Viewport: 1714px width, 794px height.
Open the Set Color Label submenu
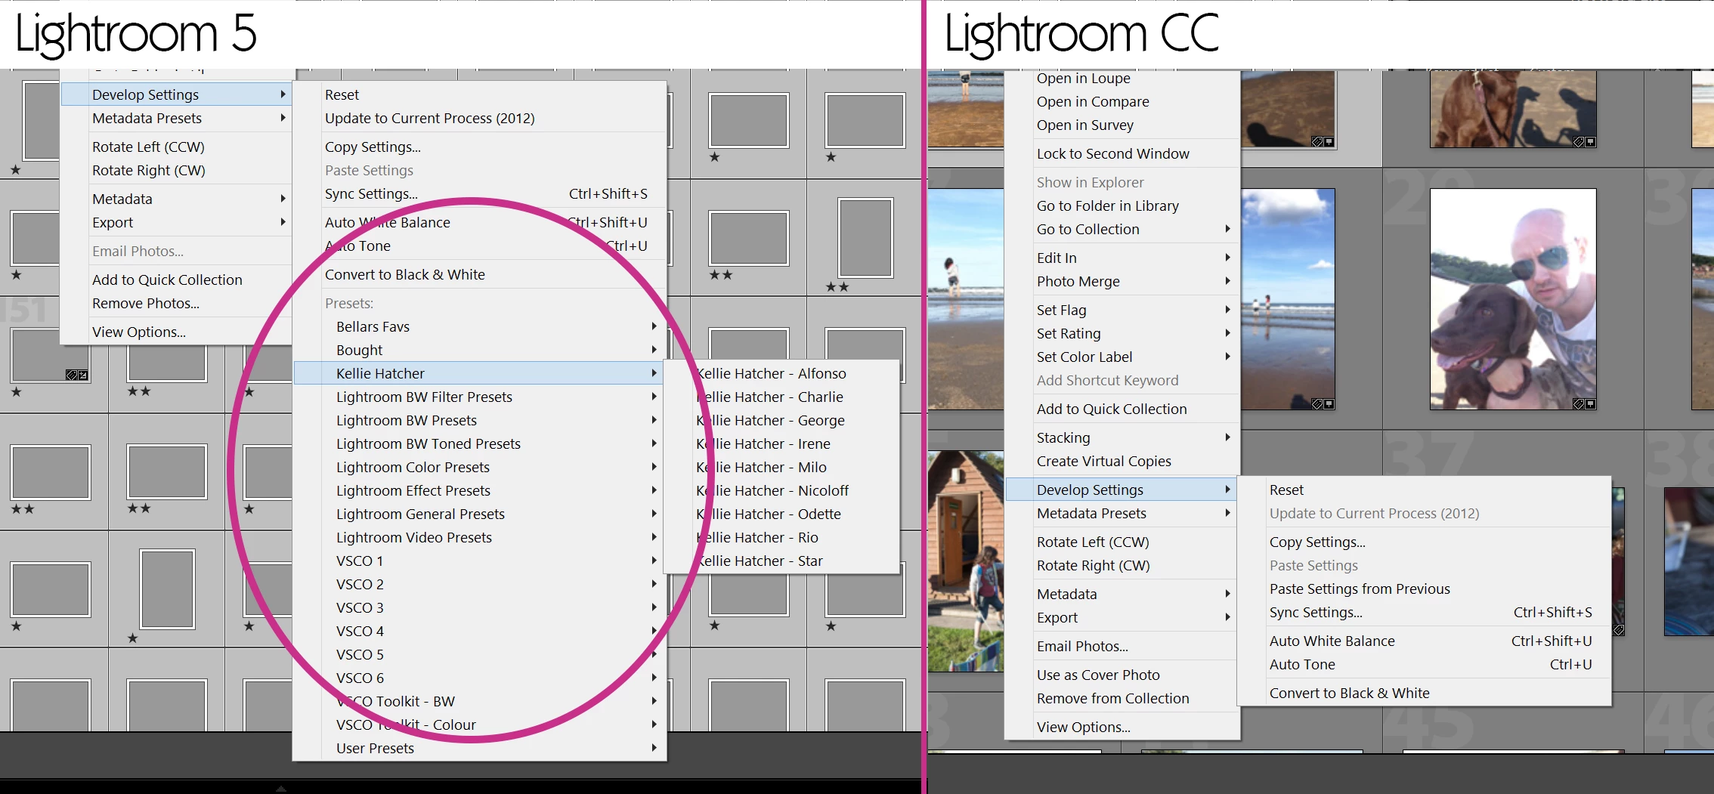point(1122,357)
